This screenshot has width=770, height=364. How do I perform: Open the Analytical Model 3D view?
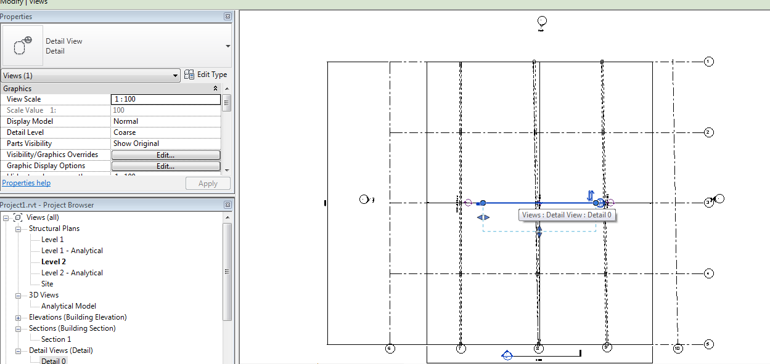point(68,306)
